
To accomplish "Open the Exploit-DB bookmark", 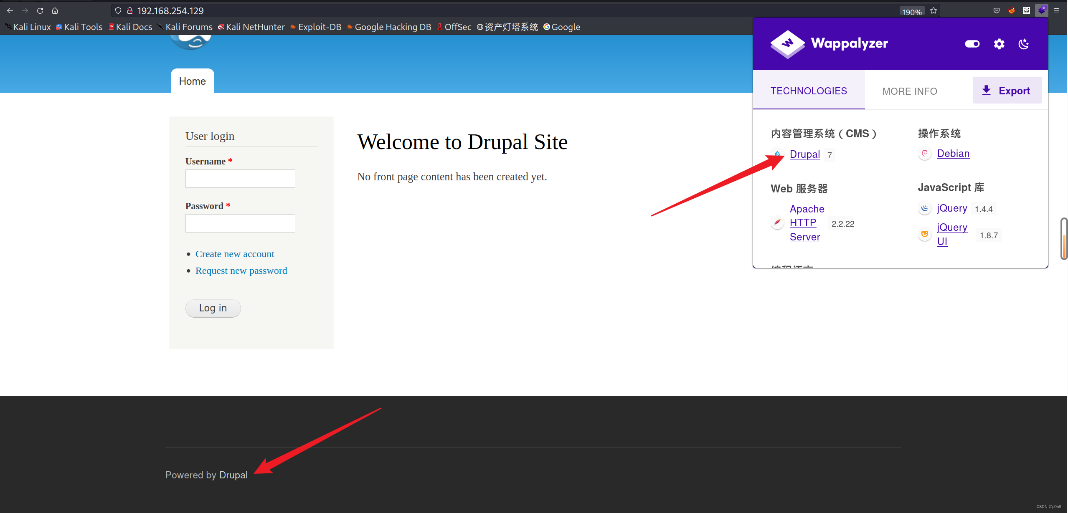I will (x=320, y=27).
